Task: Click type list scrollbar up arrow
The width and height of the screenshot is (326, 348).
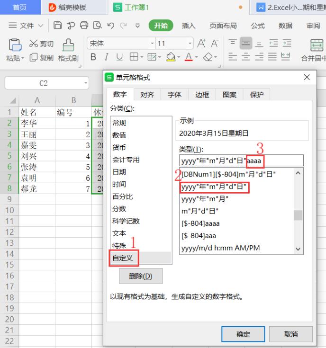Action: coord(298,173)
